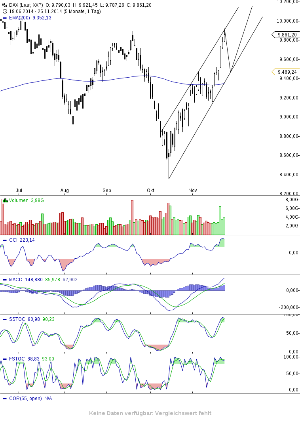
Task: Click the 'Keine Daten verfügbar: Vergleichswert fehlt' message
Action: pos(150,413)
